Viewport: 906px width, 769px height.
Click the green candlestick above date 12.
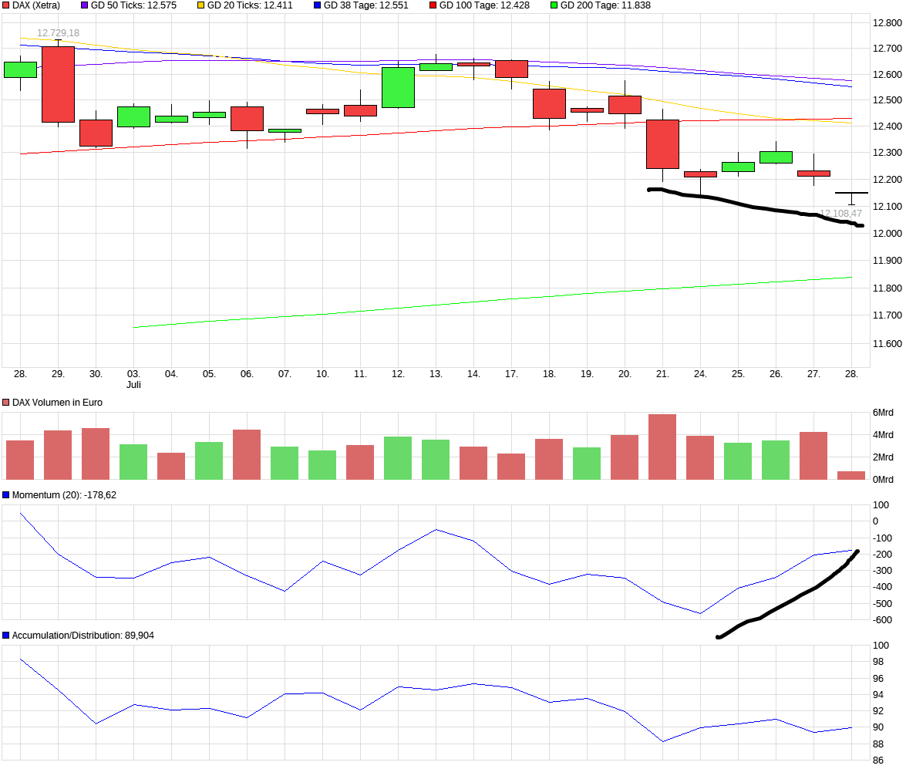(398, 88)
